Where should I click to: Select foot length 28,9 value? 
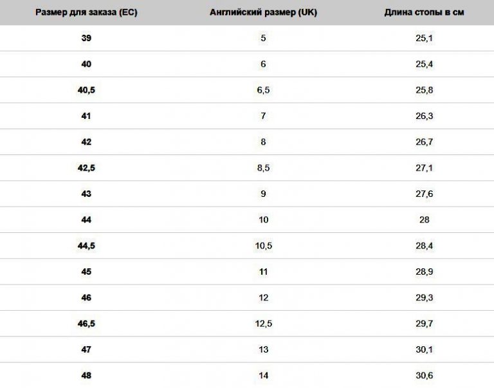tap(424, 272)
